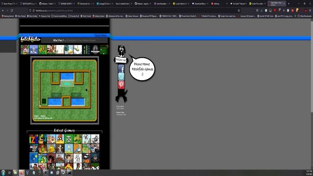313x176 pixels.
Task: Switch to the Download Blue tab
Action: (x=200, y=3)
